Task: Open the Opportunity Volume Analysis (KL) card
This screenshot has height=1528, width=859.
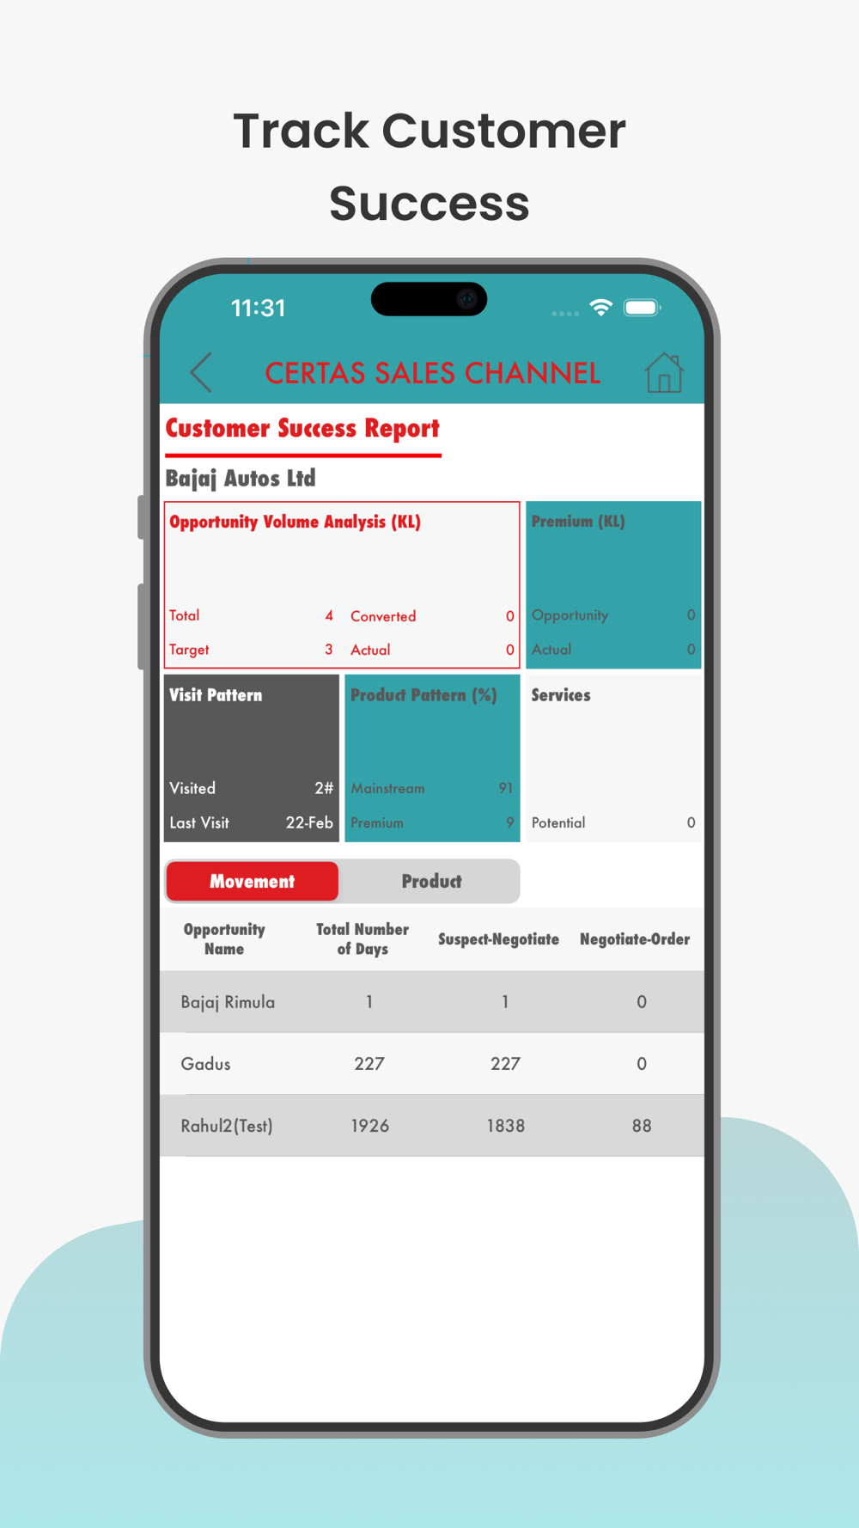Action: point(342,584)
